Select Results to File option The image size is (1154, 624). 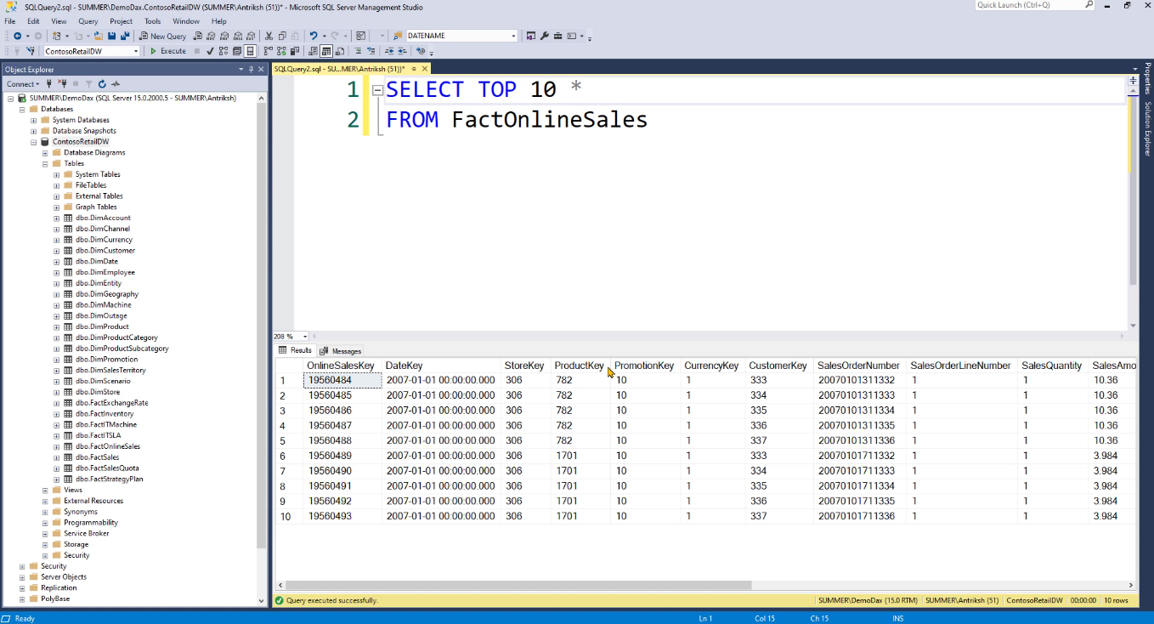click(x=339, y=51)
